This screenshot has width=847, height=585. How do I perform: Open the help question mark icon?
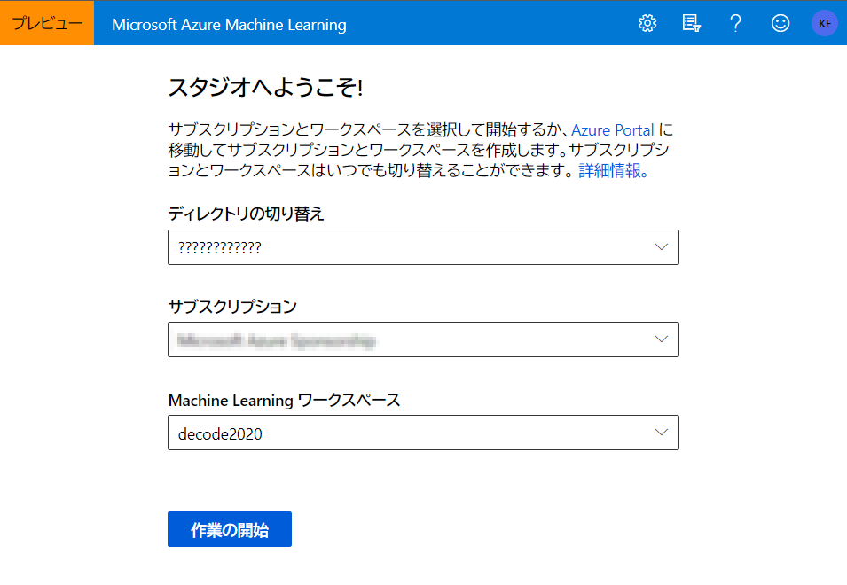(735, 23)
